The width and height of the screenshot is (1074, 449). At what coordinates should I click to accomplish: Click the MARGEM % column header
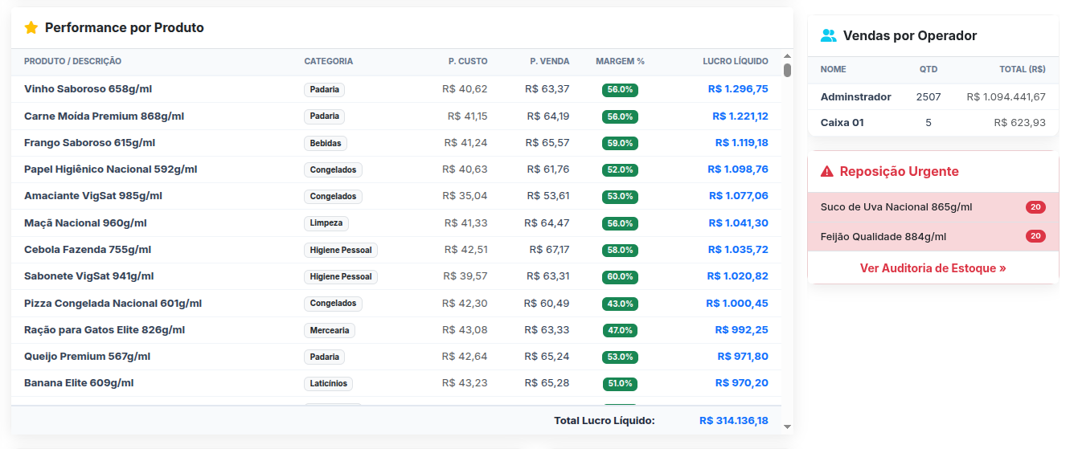pyautogui.click(x=620, y=61)
